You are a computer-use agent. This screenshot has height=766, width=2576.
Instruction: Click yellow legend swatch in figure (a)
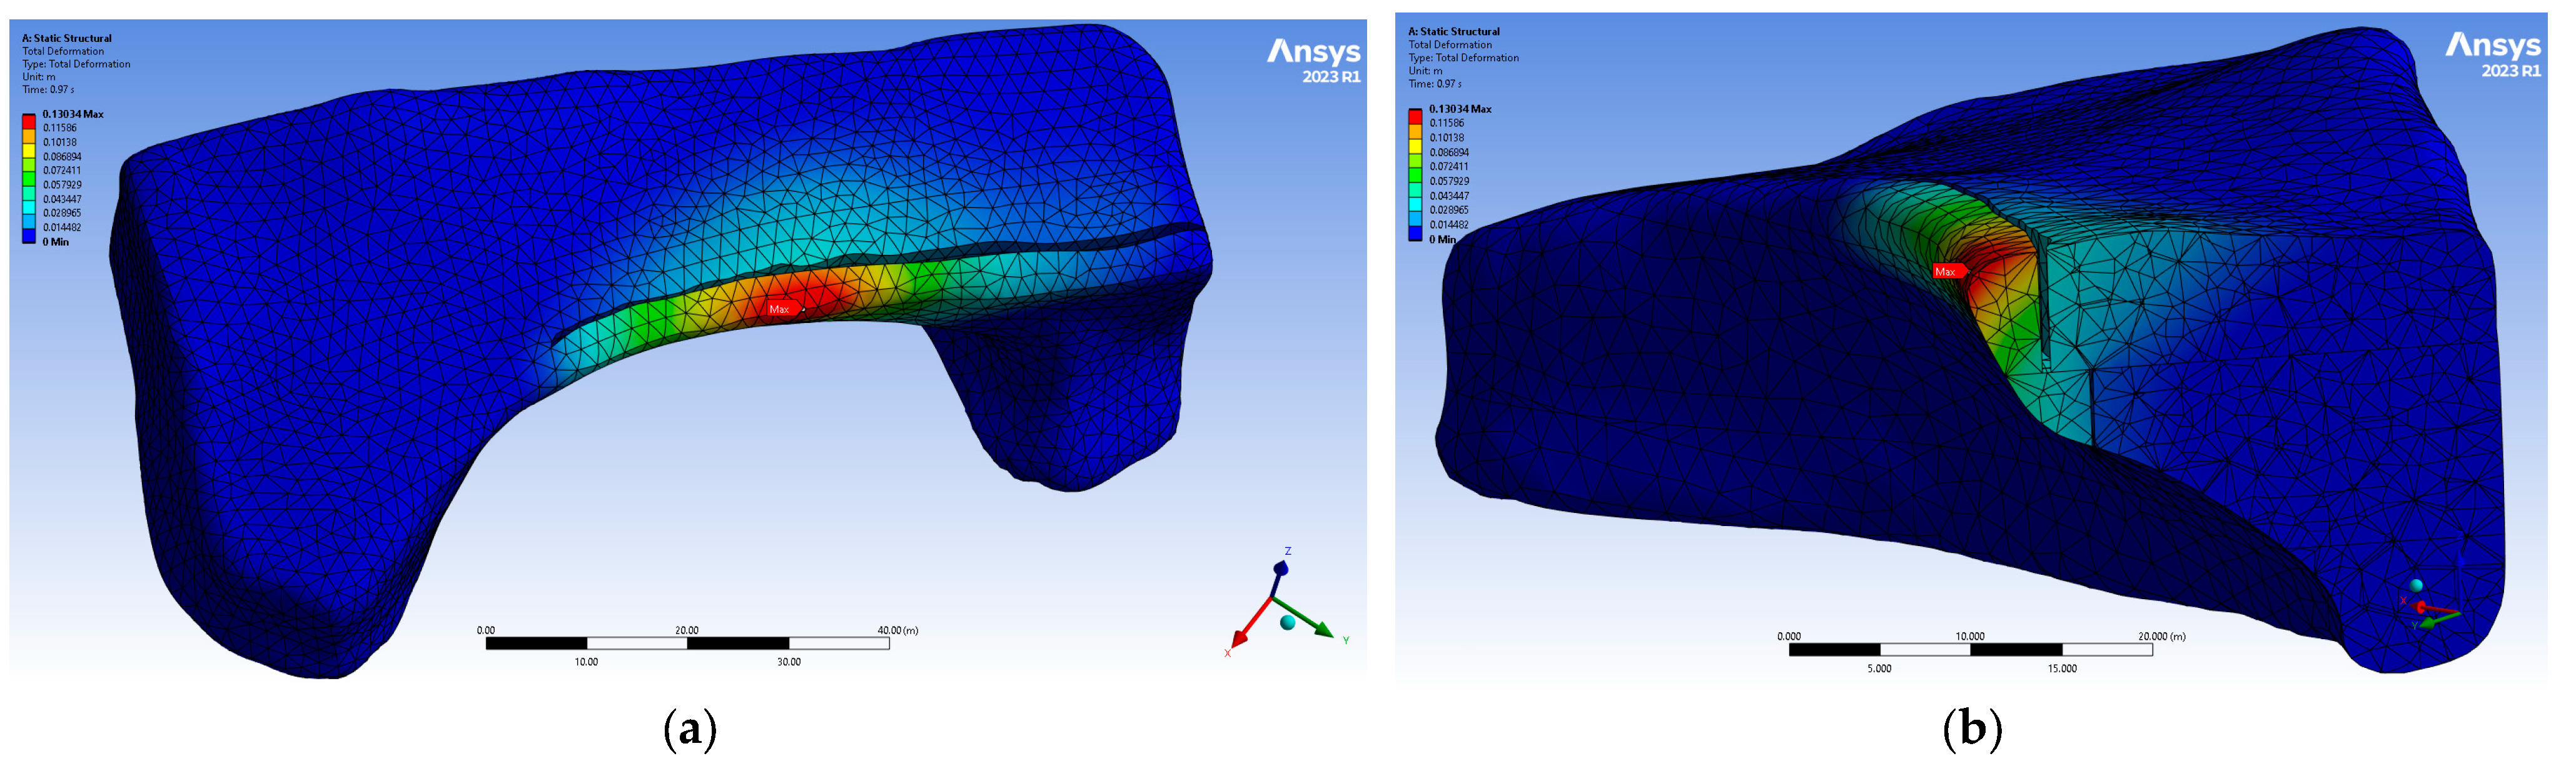click(29, 150)
